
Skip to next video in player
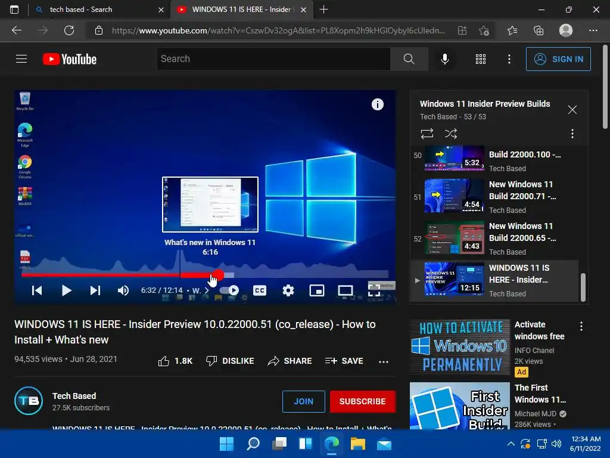pyautogui.click(x=95, y=290)
